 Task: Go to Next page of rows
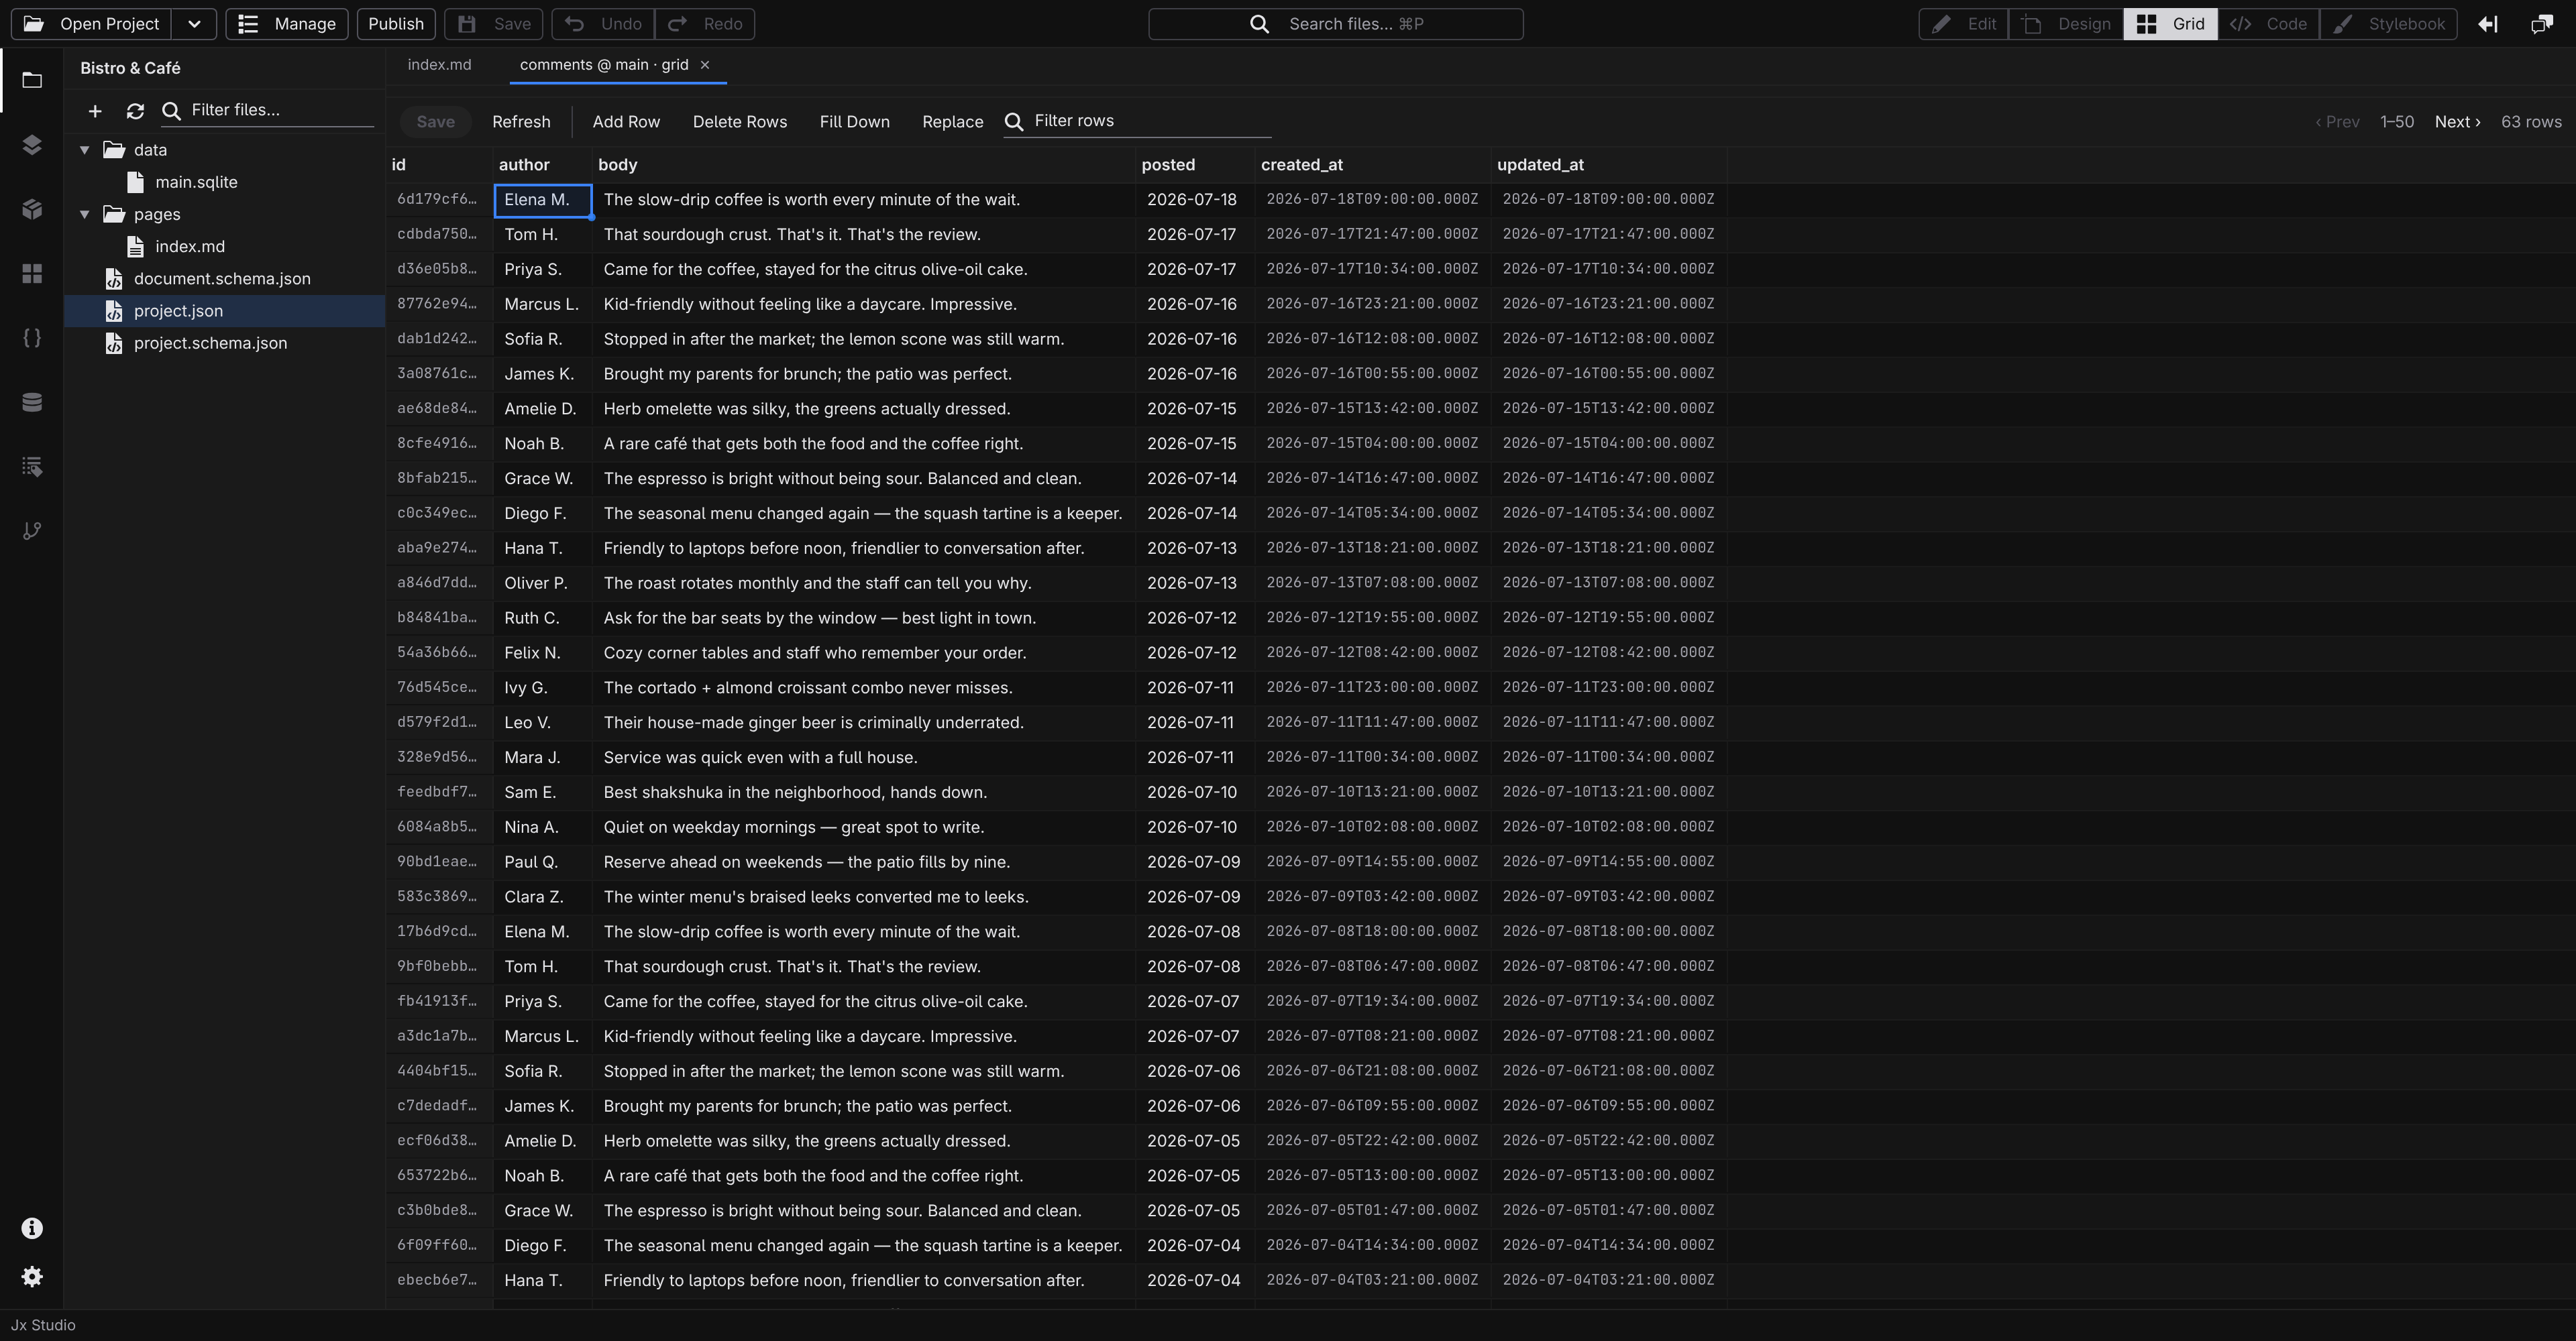pos(2457,122)
